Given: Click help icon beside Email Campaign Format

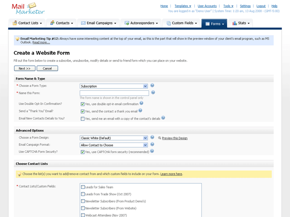Looking at the screenshot, I should point(152,145).
